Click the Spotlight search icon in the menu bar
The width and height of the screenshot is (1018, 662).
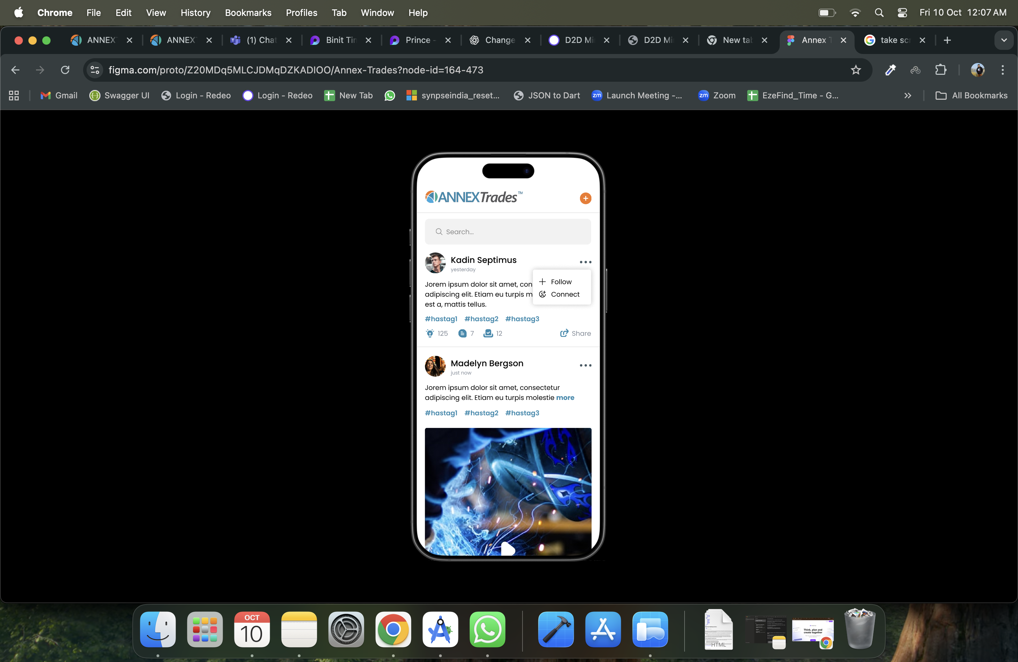coord(879,12)
